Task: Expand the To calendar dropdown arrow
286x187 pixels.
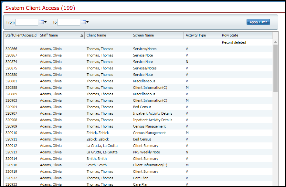Action: (x=88, y=22)
